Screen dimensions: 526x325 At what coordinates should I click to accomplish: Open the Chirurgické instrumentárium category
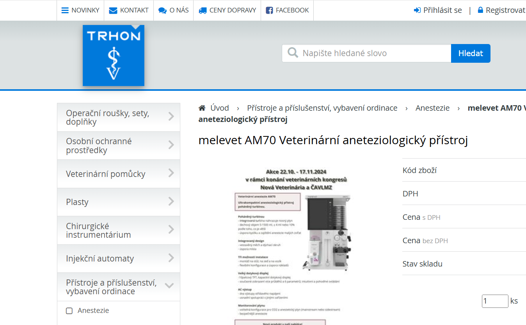(119, 230)
